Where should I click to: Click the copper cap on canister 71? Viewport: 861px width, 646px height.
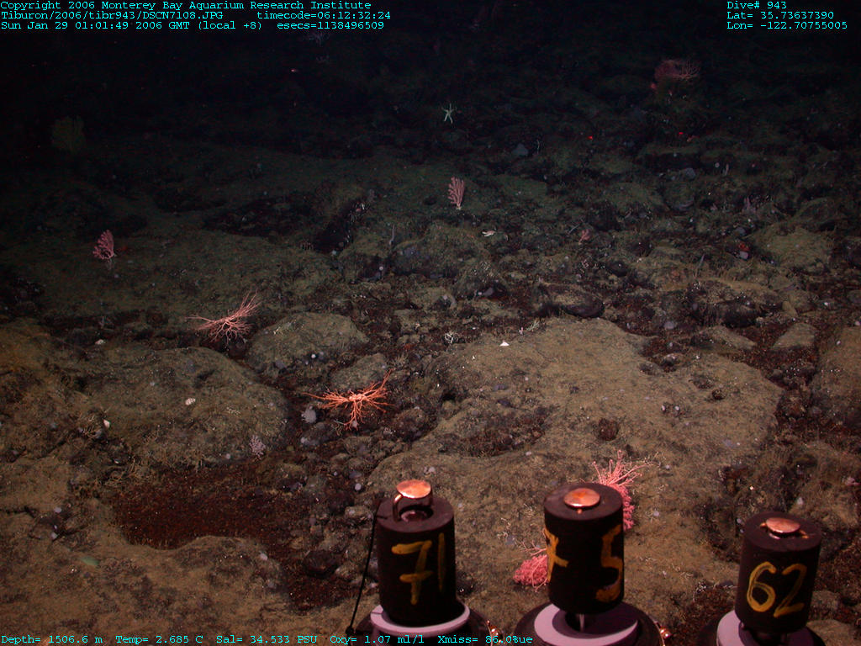pyautogui.click(x=414, y=490)
